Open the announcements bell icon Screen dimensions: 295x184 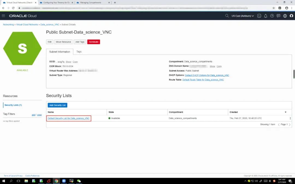point(265,16)
